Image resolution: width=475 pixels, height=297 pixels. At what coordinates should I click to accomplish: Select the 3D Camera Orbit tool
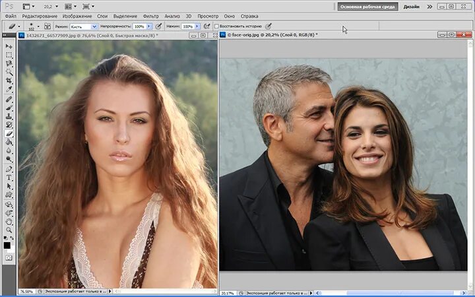coord(9,213)
